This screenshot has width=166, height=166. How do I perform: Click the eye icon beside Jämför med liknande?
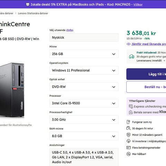click(128, 44)
